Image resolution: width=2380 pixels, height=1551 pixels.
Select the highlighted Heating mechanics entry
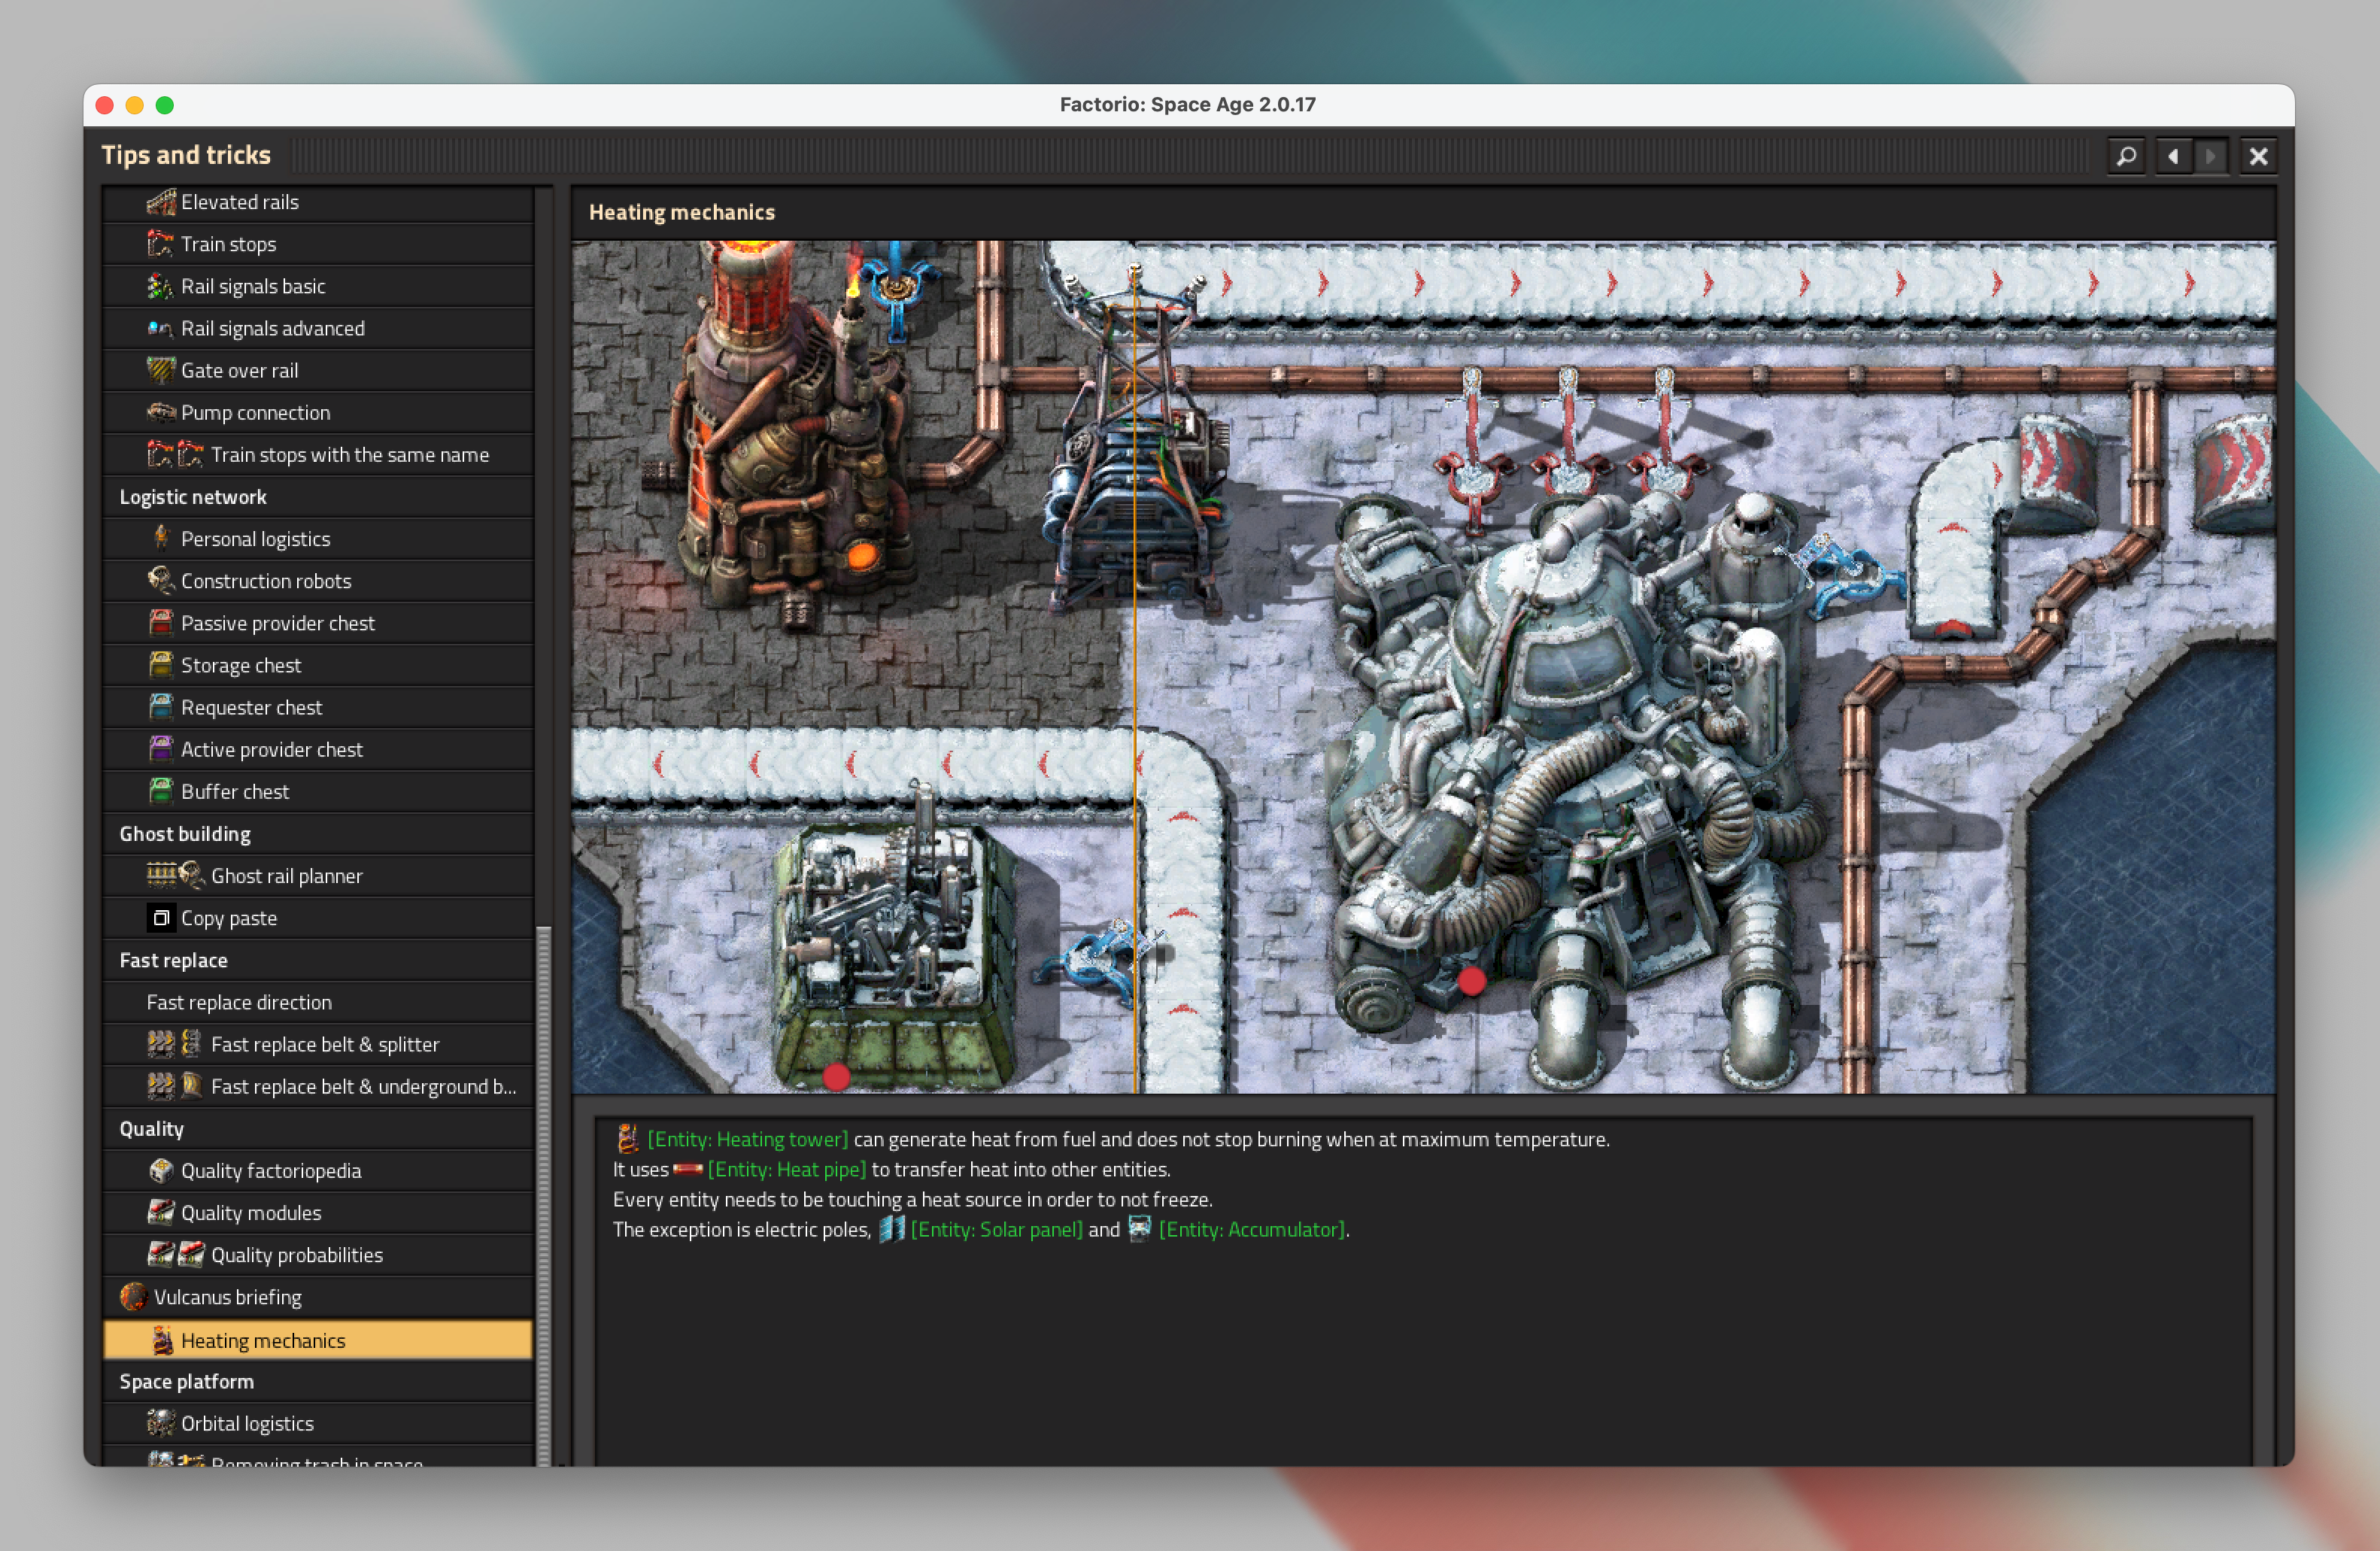pyautogui.click(x=318, y=1340)
